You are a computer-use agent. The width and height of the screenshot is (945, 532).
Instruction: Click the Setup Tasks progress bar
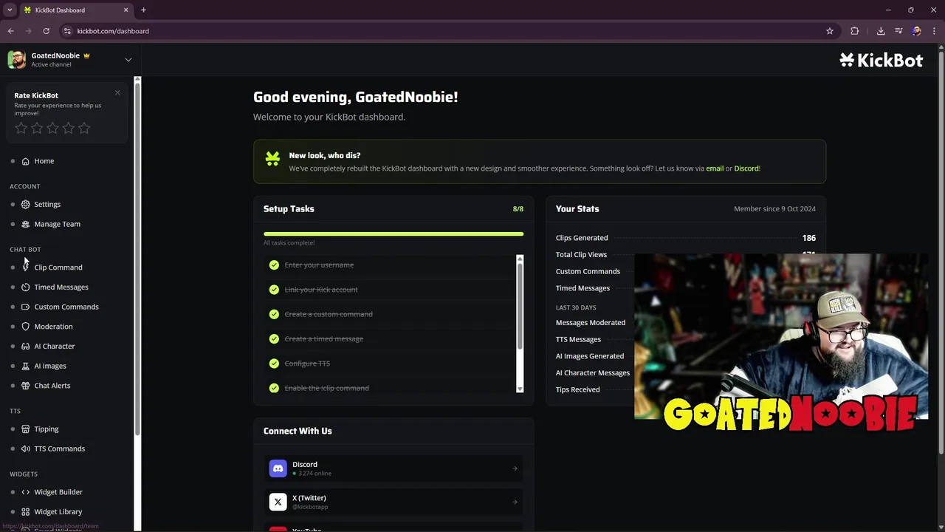point(394,233)
